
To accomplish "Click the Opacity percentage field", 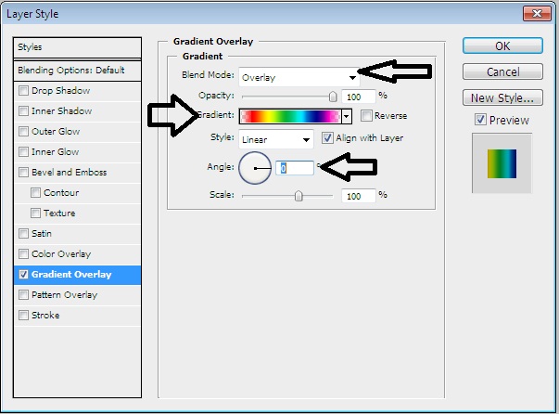I will [358, 97].
